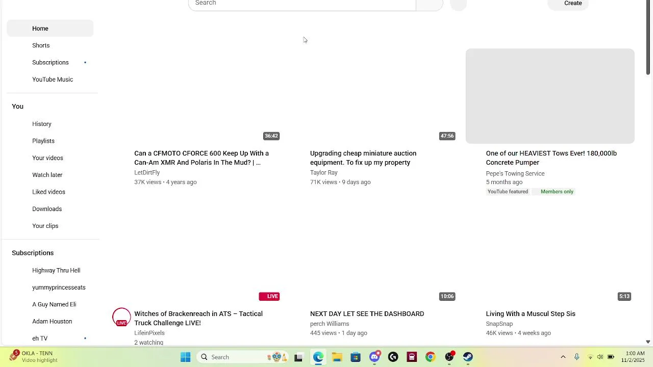Open Watch later in the sidebar
Viewport: 653px width, 367px height.
click(x=50, y=175)
